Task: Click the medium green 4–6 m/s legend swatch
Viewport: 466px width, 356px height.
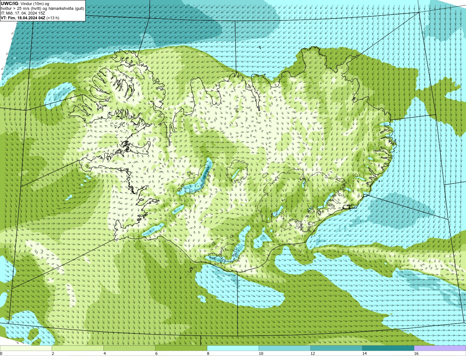Action: pyautogui.click(x=130, y=348)
